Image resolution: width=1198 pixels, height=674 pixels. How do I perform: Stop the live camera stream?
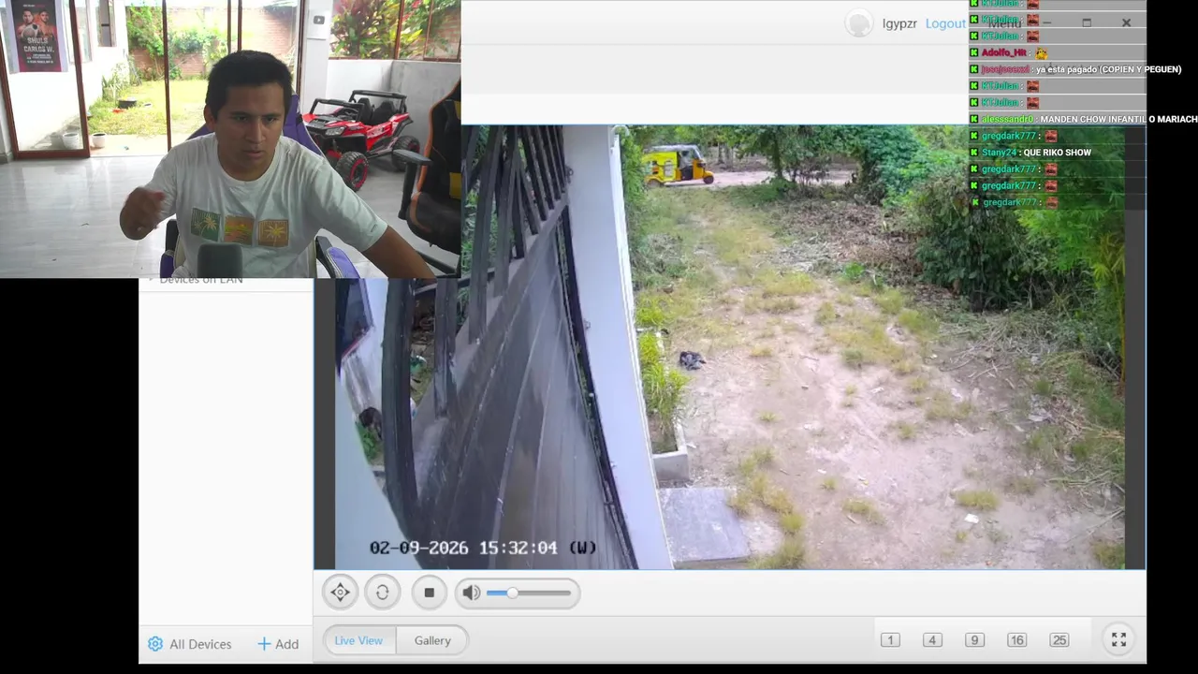pyautogui.click(x=429, y=593)
